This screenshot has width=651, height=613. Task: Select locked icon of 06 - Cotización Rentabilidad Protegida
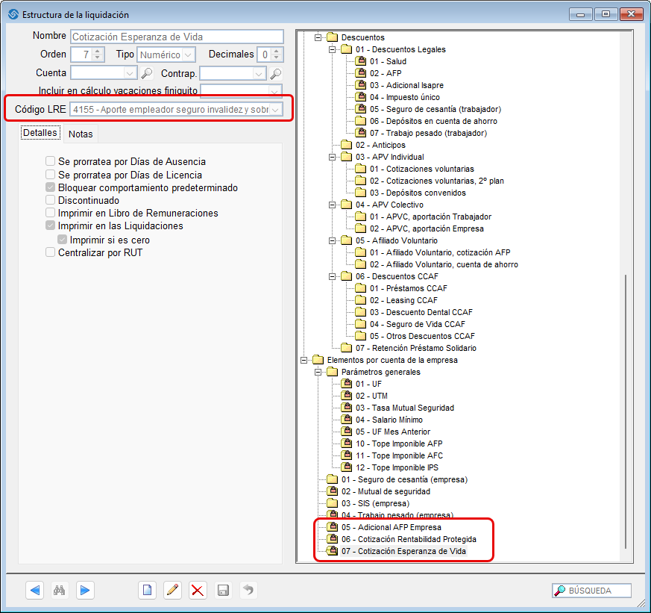pyautogui.click(x=332, y=539)
